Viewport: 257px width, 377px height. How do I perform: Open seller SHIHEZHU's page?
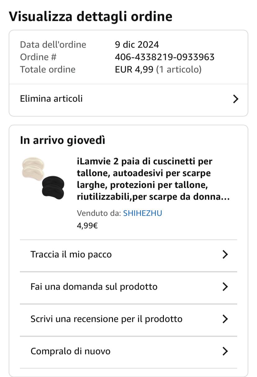[x=142, y=213]
